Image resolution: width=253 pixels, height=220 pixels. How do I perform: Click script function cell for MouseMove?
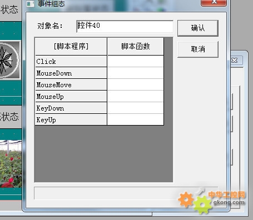point(136,85)
